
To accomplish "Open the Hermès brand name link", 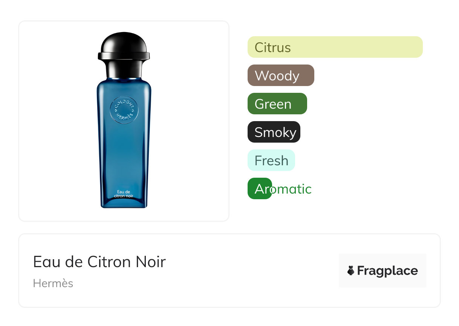I will point(53,283).
